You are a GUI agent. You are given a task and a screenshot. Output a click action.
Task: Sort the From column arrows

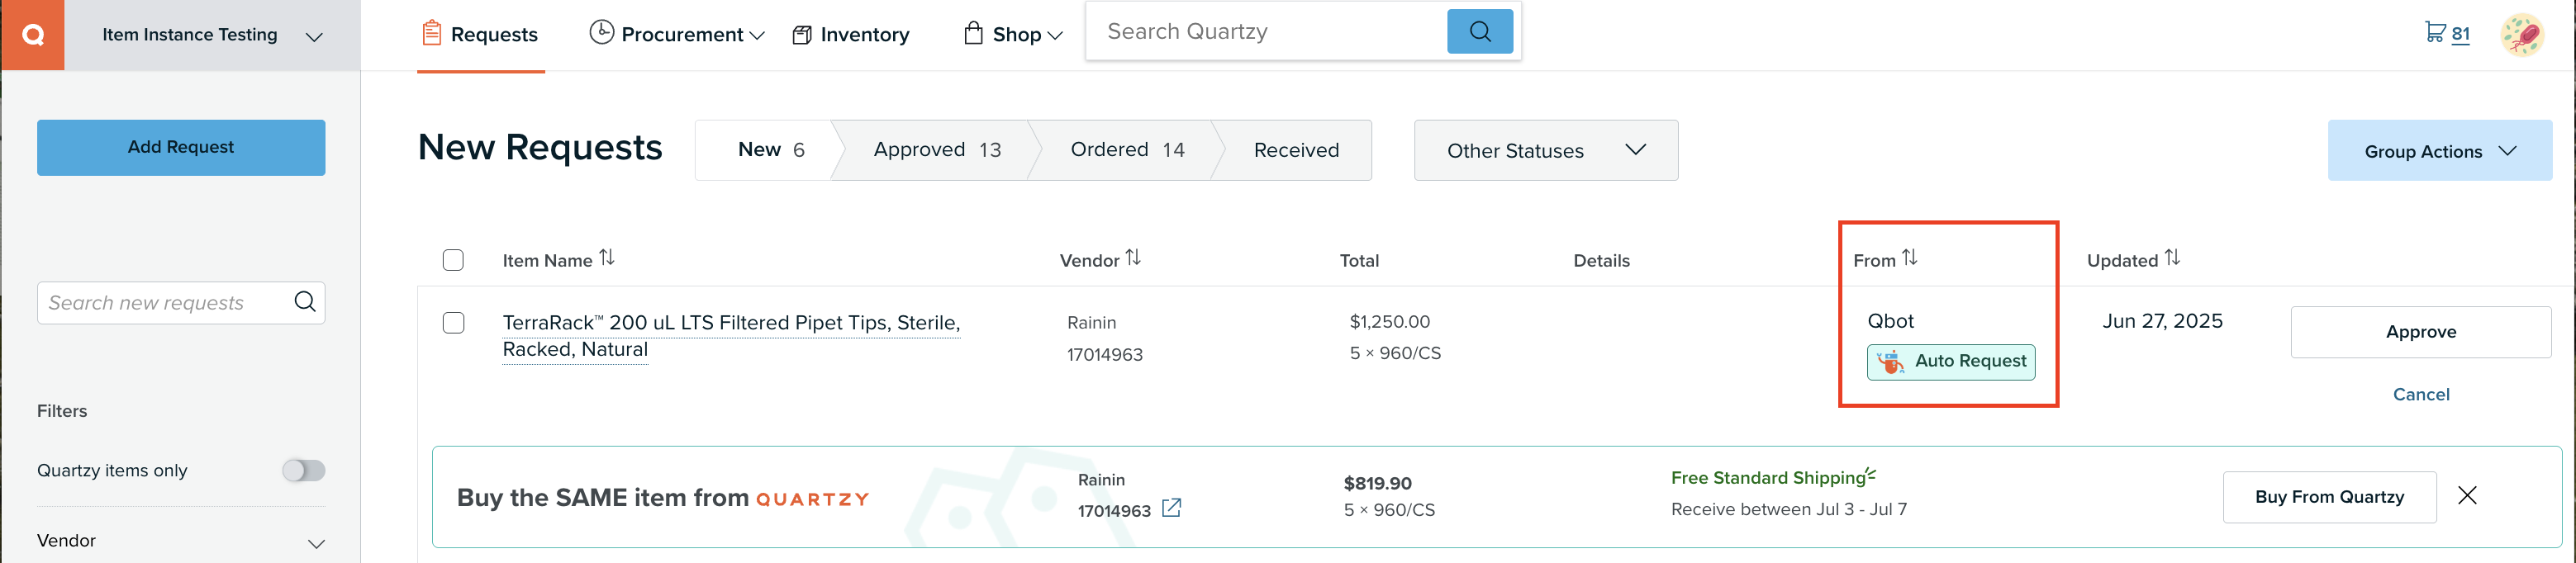(1910, 259)
